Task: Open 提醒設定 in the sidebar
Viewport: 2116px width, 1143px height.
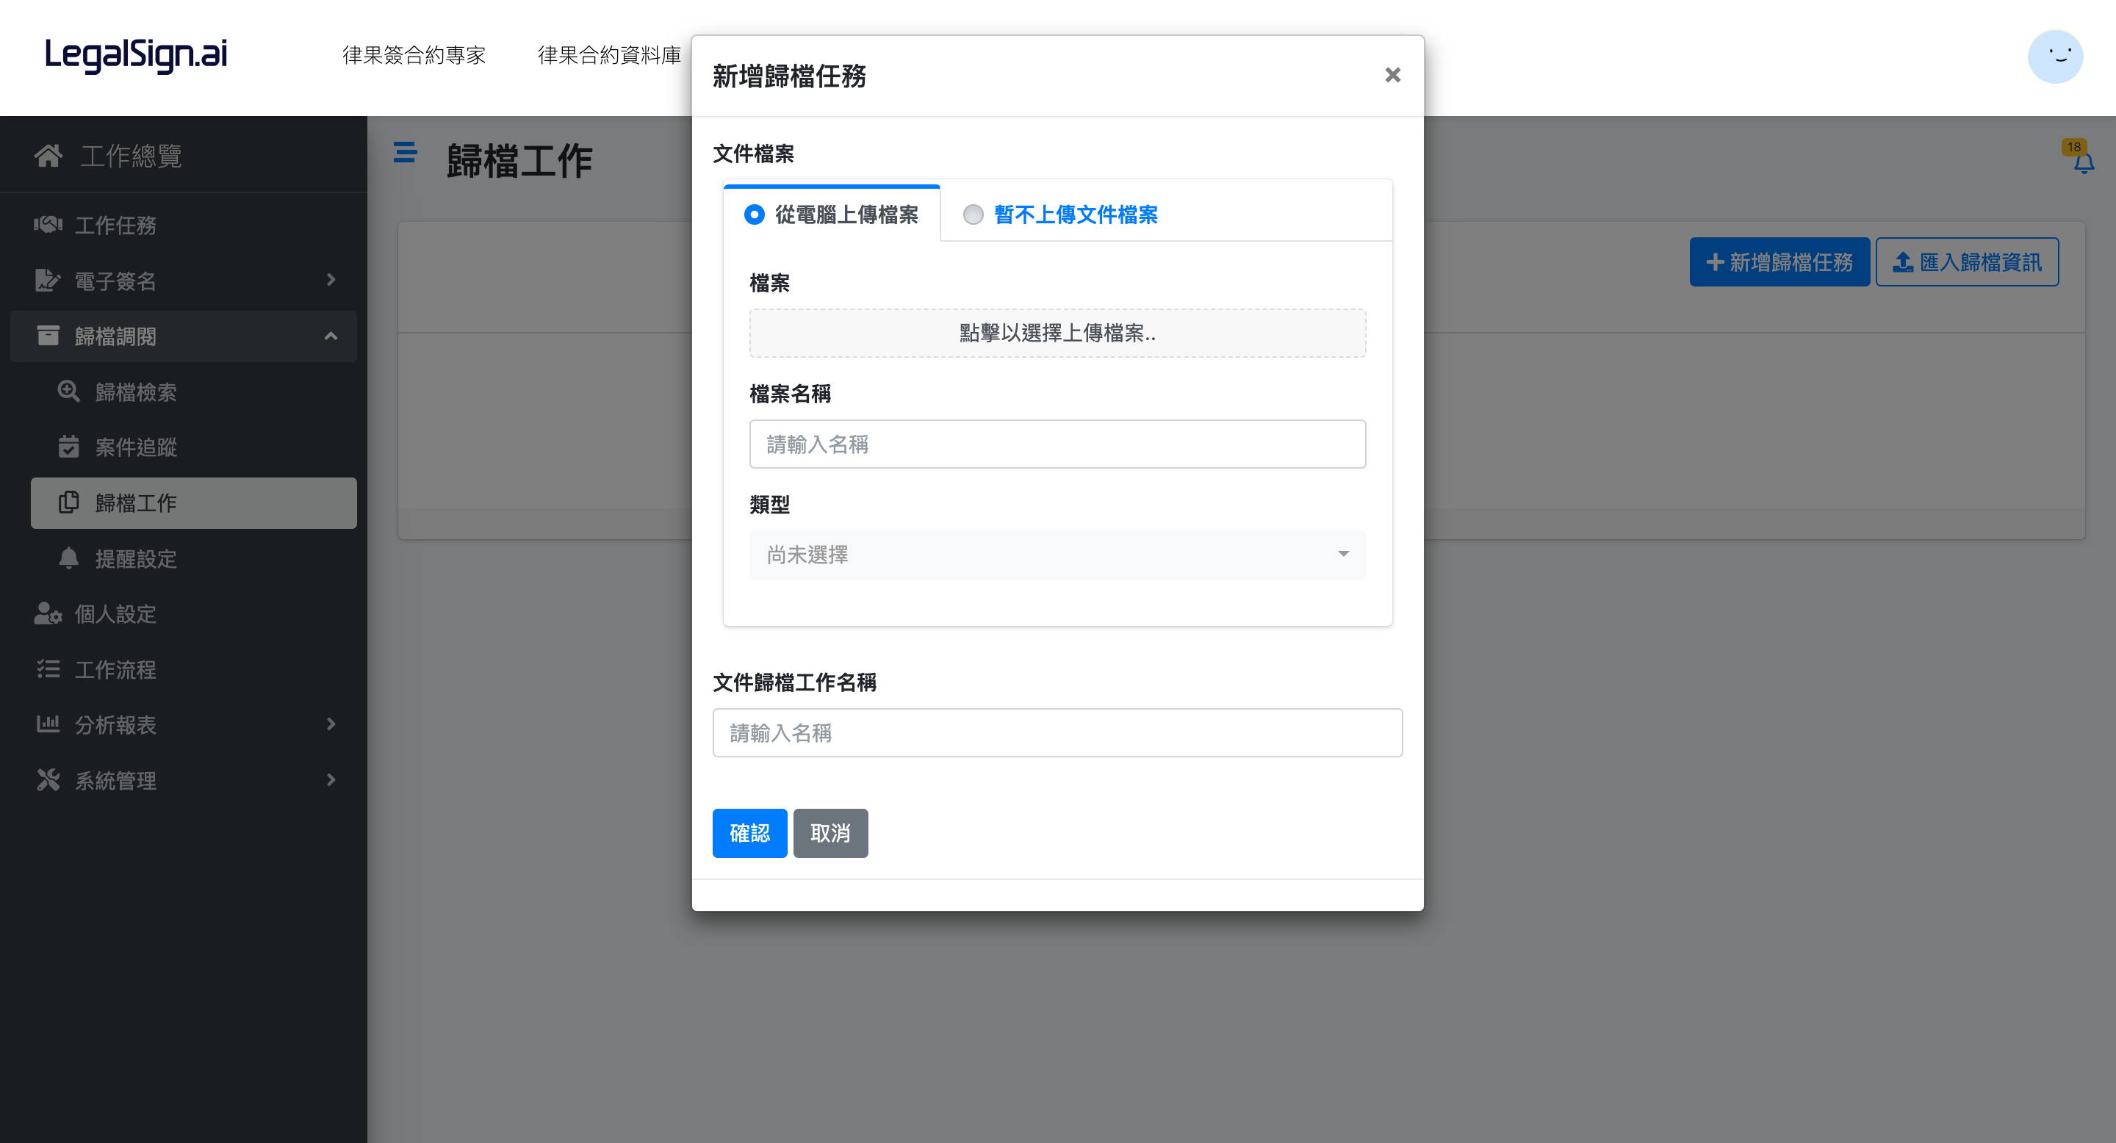Action: pos(193,558)
